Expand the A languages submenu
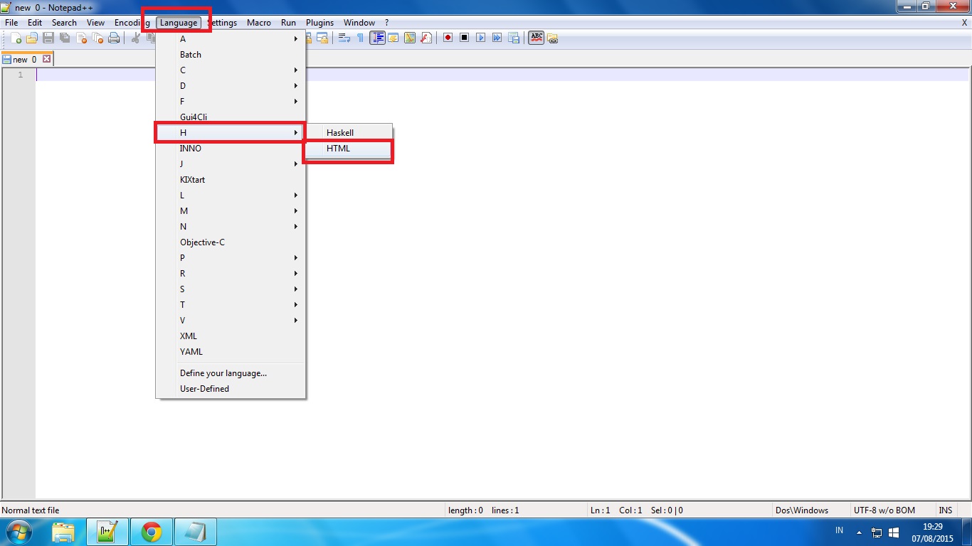 (x=231, y=39)
